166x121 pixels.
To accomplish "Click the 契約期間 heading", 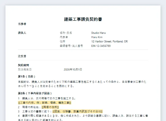I will pos(23,65).
